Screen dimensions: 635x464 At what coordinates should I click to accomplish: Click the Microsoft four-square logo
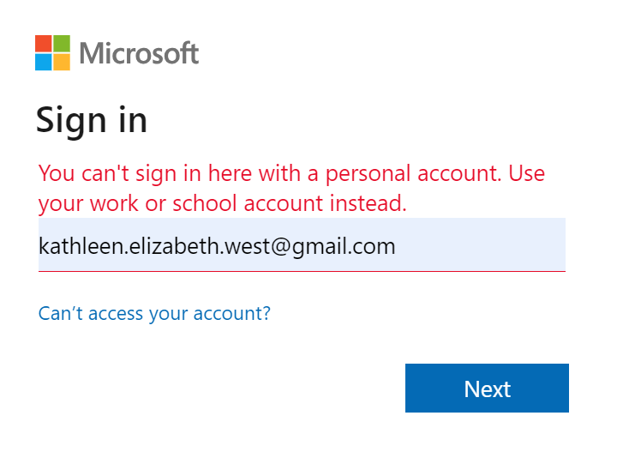click(x=52, y=53)
